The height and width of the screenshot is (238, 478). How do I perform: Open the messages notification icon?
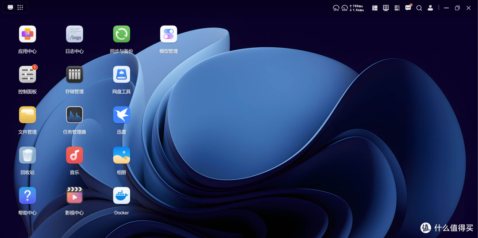pos(408,8)
